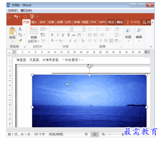
Task: Toggle Underline formatting
Action: (x=63, y=35)
